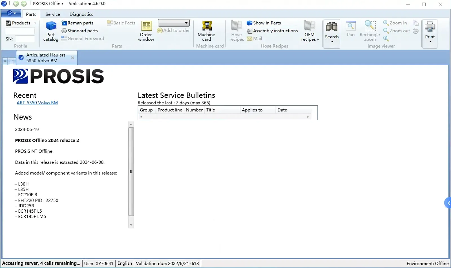
Task: Switch to the Parts ribbon tab
Action: point(31,14)
